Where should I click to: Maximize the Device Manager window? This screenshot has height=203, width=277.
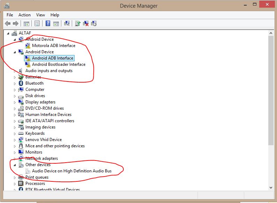click(255, 4)
